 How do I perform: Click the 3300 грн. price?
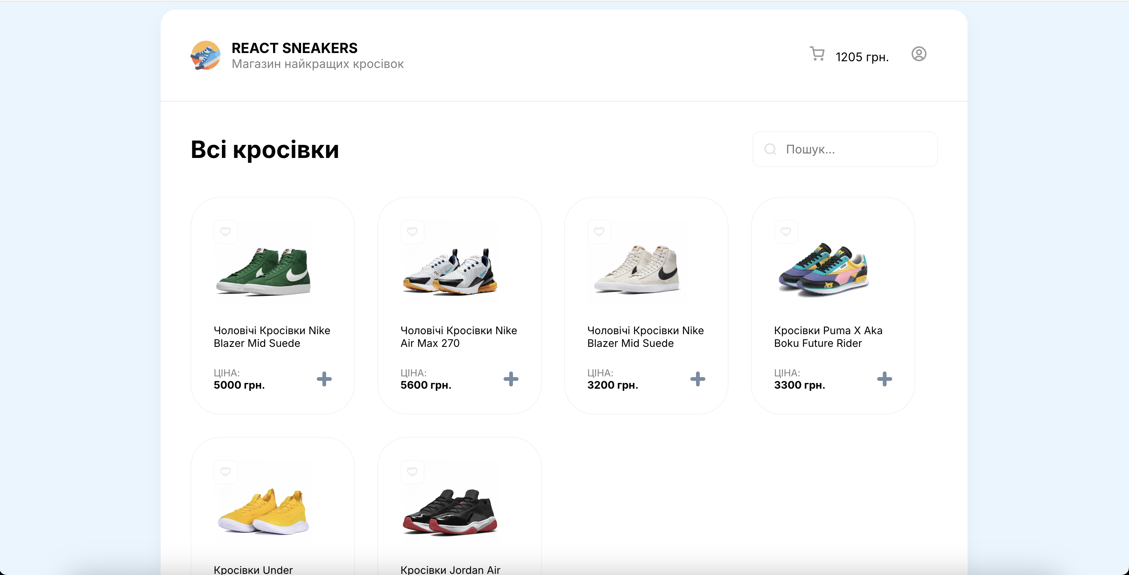(x=799, y=385)
